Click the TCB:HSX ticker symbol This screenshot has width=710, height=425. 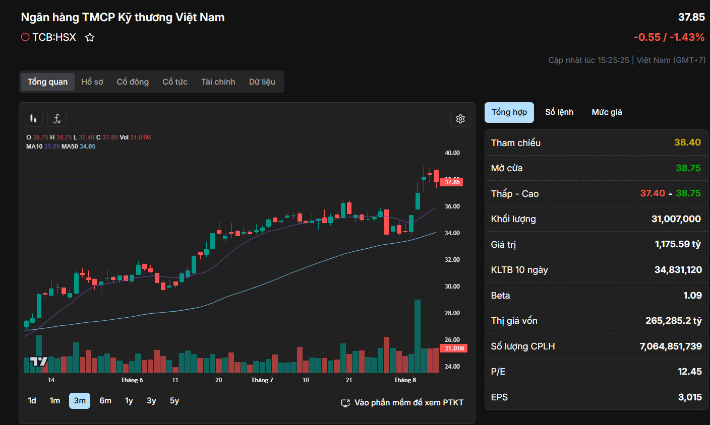[x=54, y=37]
